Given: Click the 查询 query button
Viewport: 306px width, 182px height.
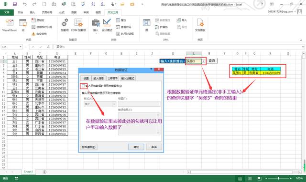Looking at the screenshot, I should pyautogui.click(x=212, y=61).
